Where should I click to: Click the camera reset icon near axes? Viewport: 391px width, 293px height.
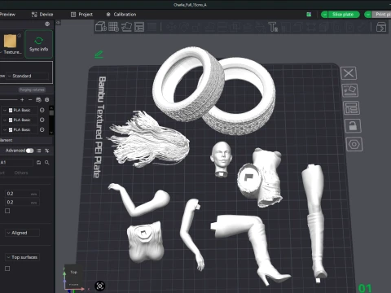pyautogui.click(x=100, y=286)
